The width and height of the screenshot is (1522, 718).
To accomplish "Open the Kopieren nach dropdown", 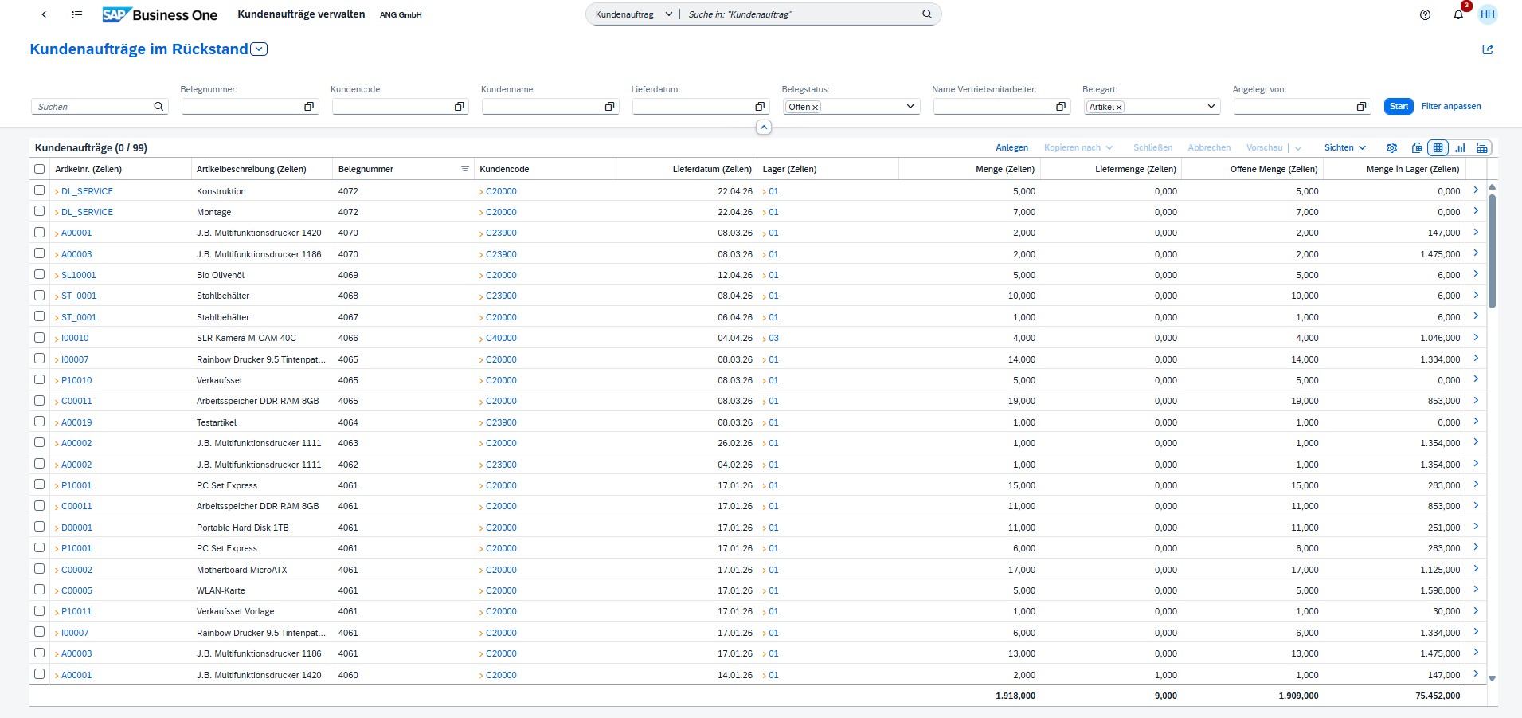I will tap(1078, 148).
